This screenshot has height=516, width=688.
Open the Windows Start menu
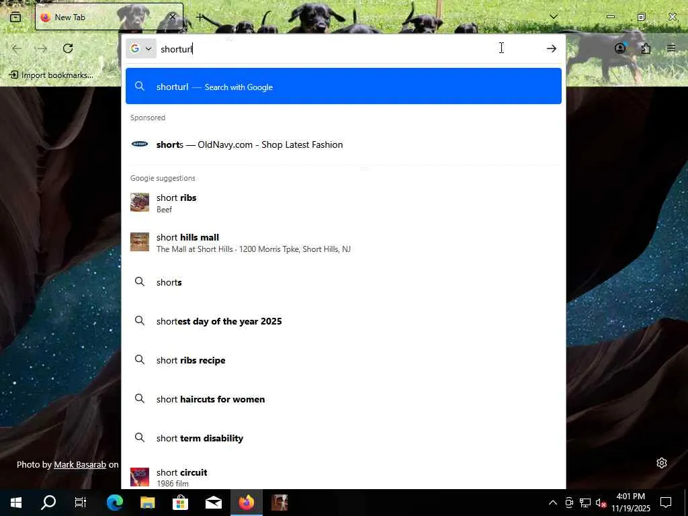pos(16,503)
